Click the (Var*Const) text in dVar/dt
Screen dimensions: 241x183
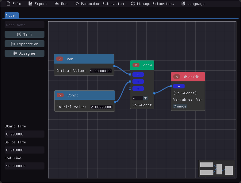[185, 93]
